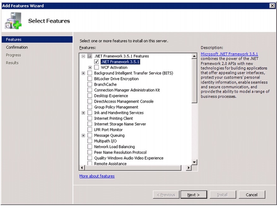Screen dimensions: 277x212
Task: Click the features list scroll-up arrow
Action: tap(194, 56)
